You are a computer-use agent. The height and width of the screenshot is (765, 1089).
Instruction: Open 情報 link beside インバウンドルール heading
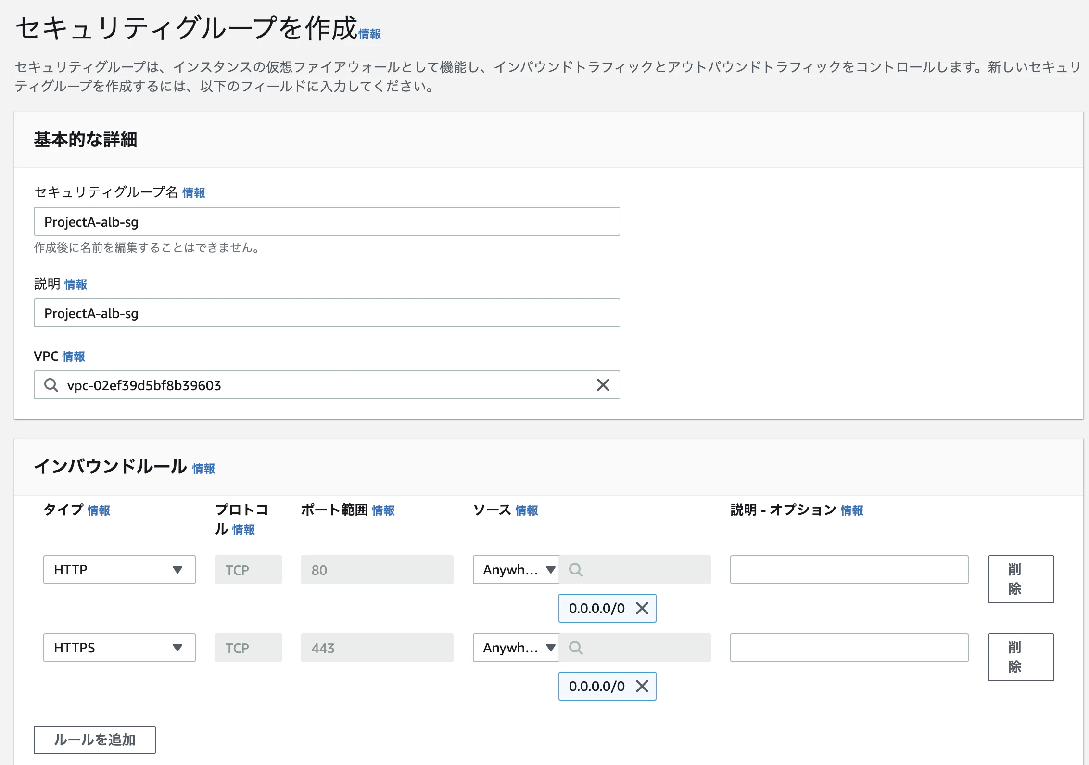[203, 469]
